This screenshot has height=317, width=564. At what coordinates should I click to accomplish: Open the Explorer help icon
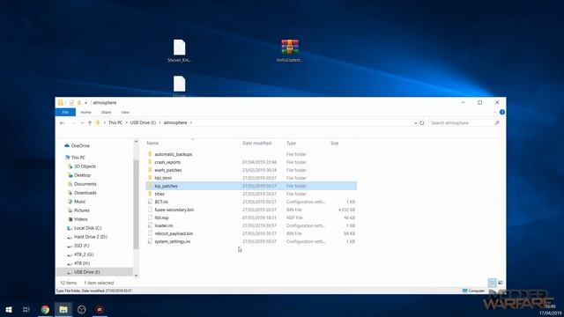click(502, 112)
